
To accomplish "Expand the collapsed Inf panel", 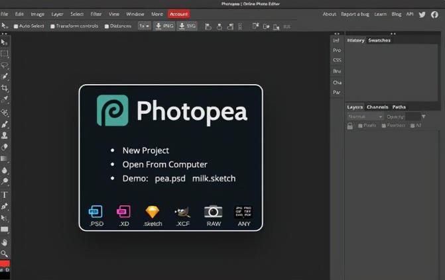I will [336, 40].
